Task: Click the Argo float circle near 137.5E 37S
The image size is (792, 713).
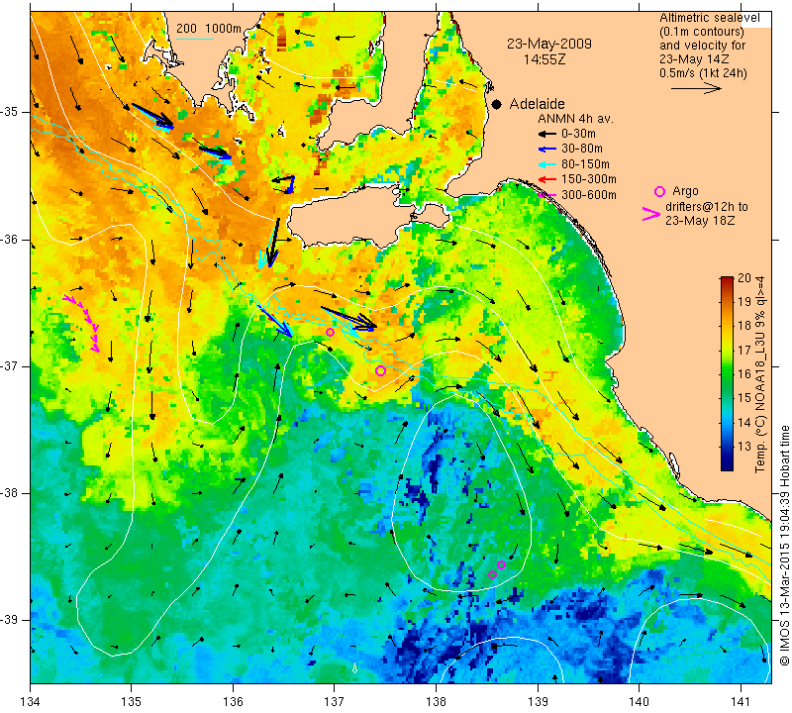Action: pyautogui.click(x=380, y=371)
